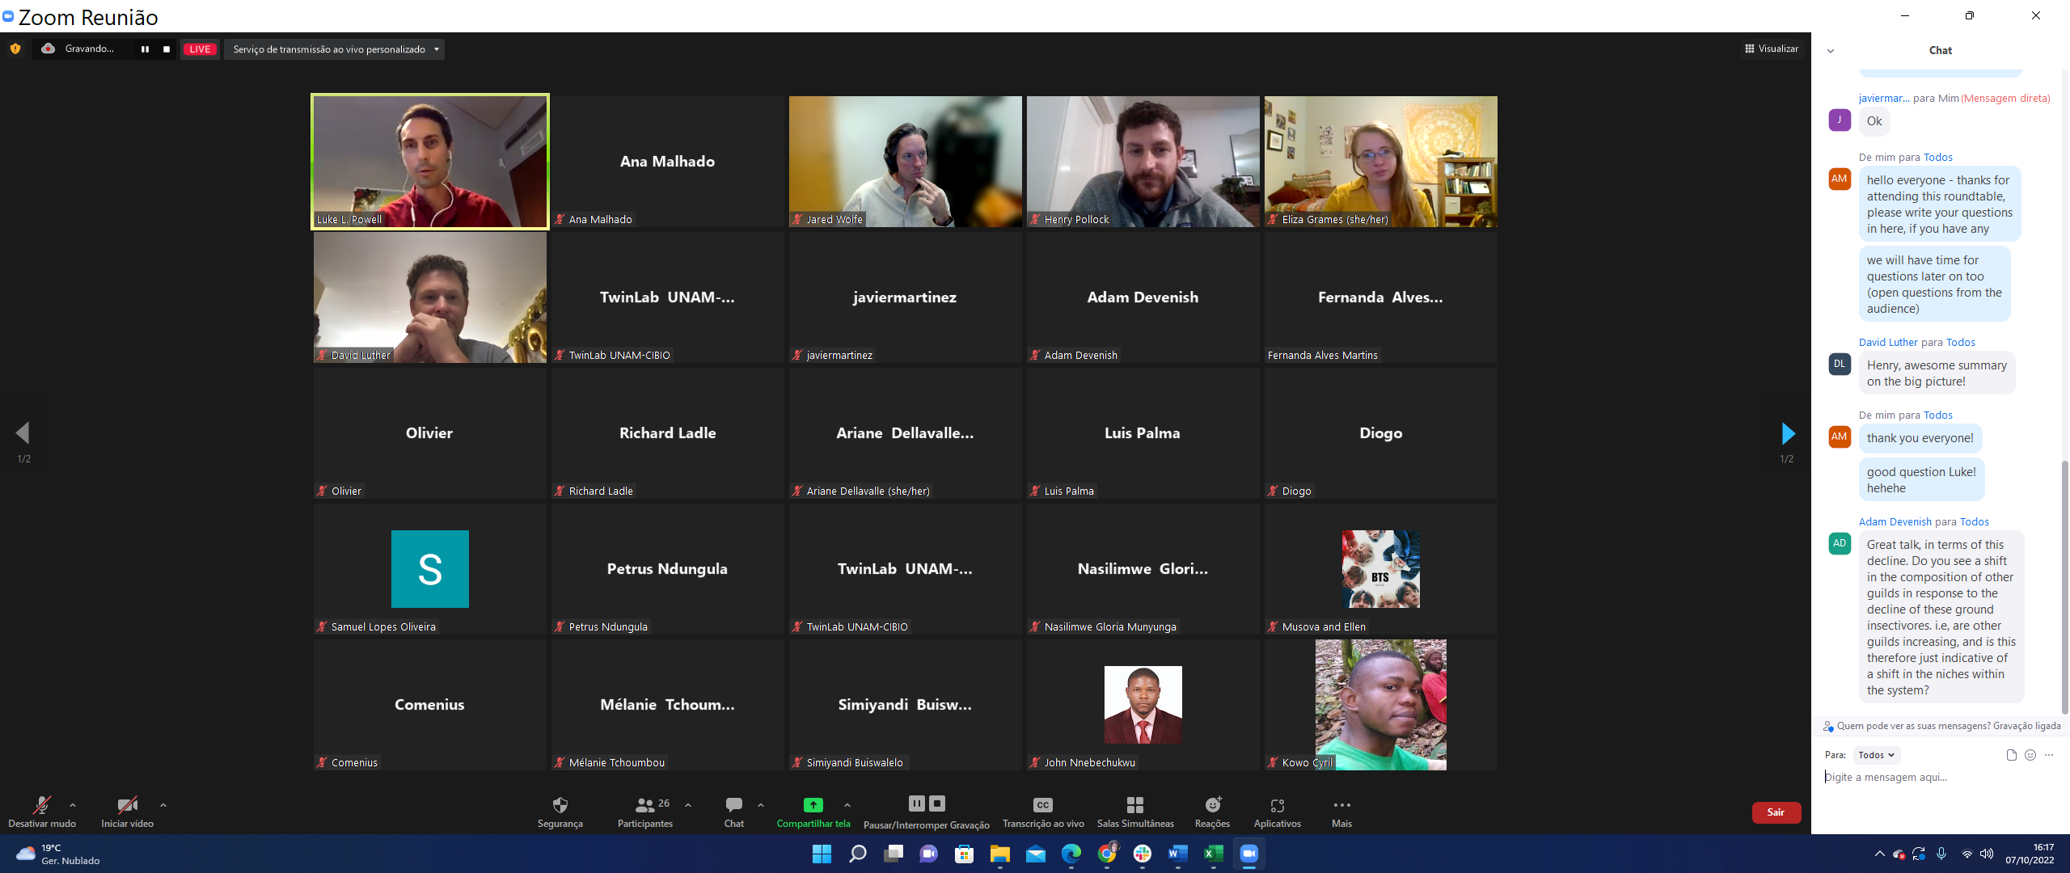Click the chat panel scrollbar
Image resolution: width=2070 pixels, height=873 pixels.
2064,588
